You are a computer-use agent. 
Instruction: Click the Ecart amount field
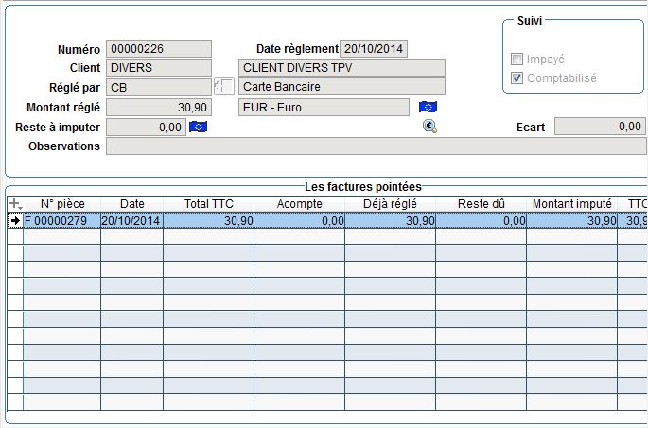(x=600, y=127)
